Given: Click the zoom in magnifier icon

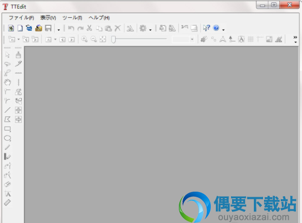Looking at the screenshot, I should tap(84, 39).
